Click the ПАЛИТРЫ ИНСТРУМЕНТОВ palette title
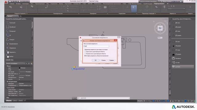197x110 pixels. 182,19
